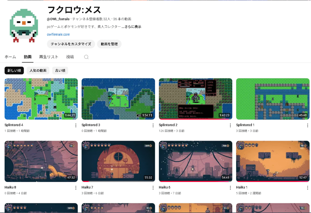Open the three-dot menu for Haiku 8
Viewport: 311px width, 213px height.
(76, 188)
